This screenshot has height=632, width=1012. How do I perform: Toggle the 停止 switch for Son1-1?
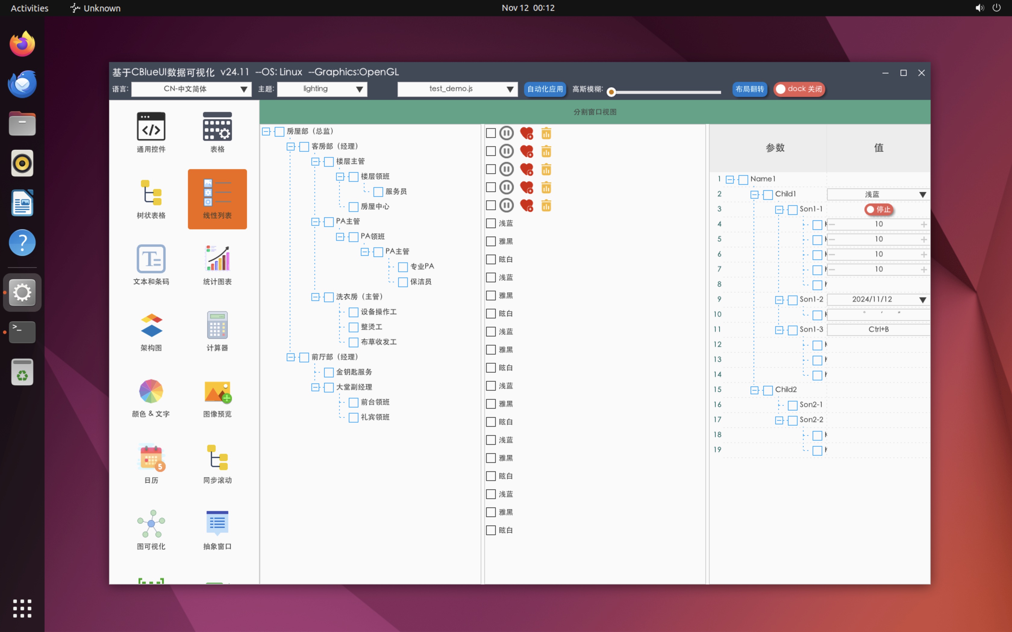point(879,209)
